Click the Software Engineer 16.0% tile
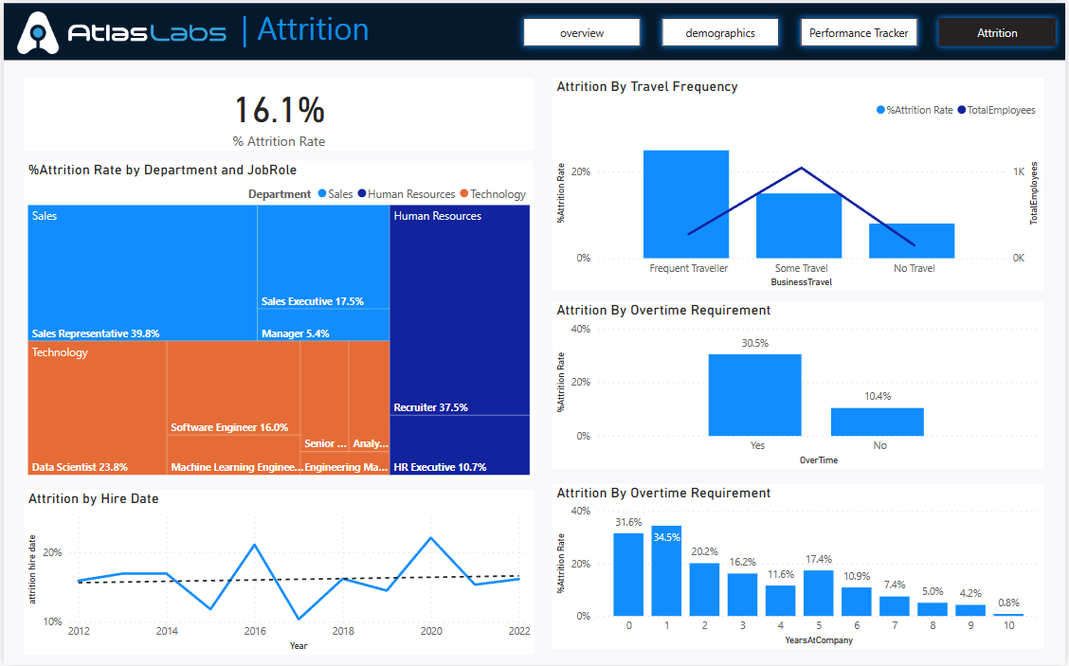 pyautogui.click(x=233, y=388)
